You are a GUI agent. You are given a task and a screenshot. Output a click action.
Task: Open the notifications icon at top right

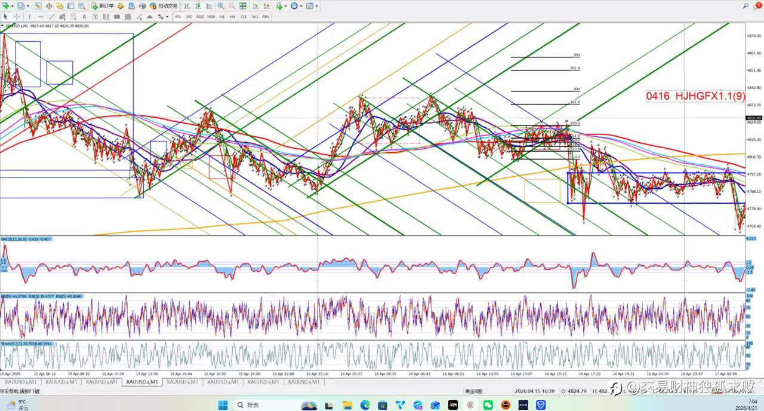tap(758, 5)
